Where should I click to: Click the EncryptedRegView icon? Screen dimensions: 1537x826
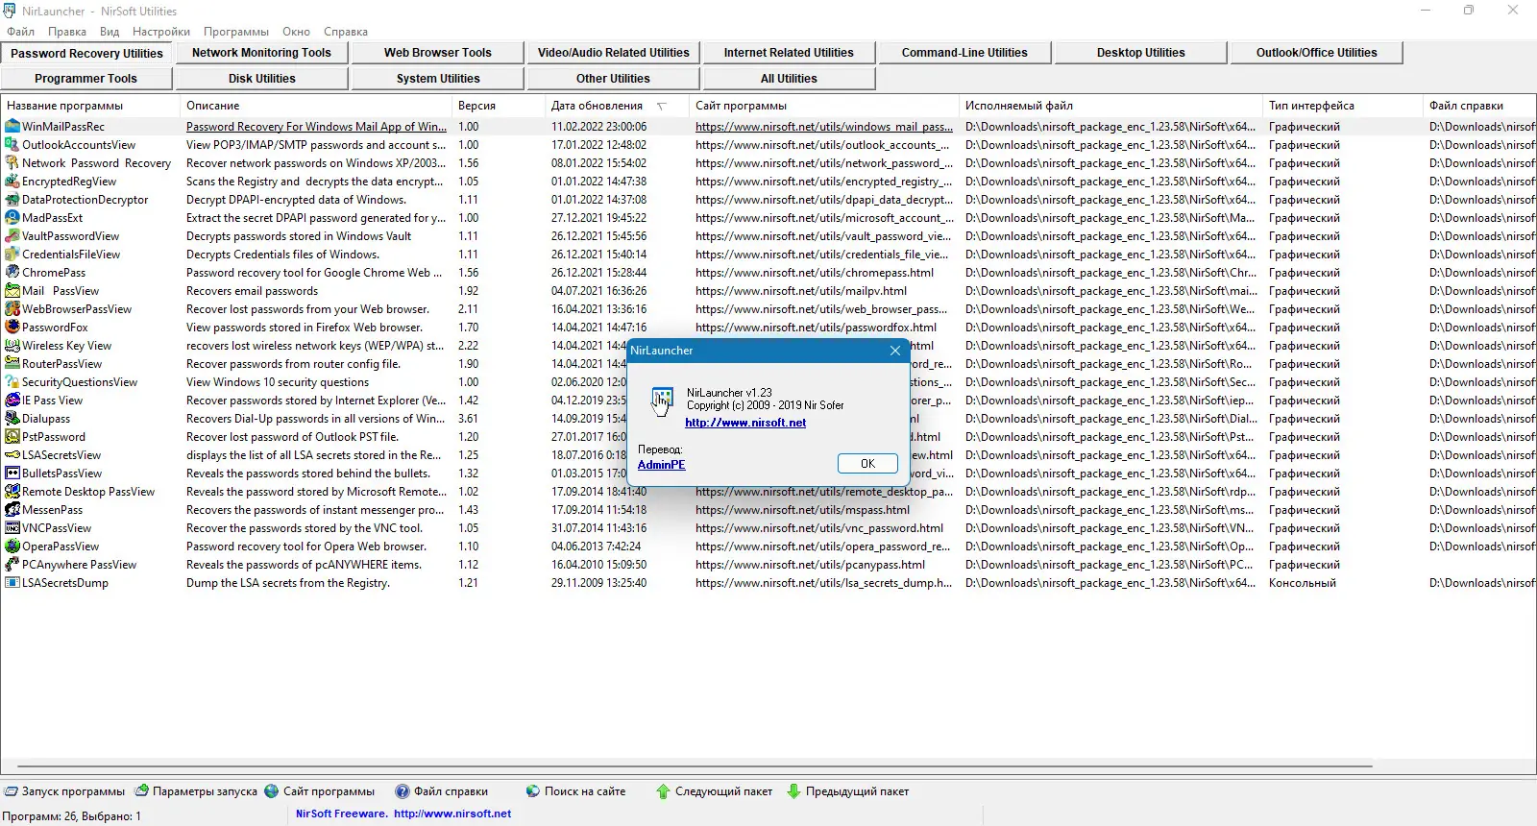12,182
